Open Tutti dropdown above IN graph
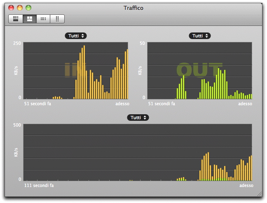 pyautogui.click(x=76, y=36)
